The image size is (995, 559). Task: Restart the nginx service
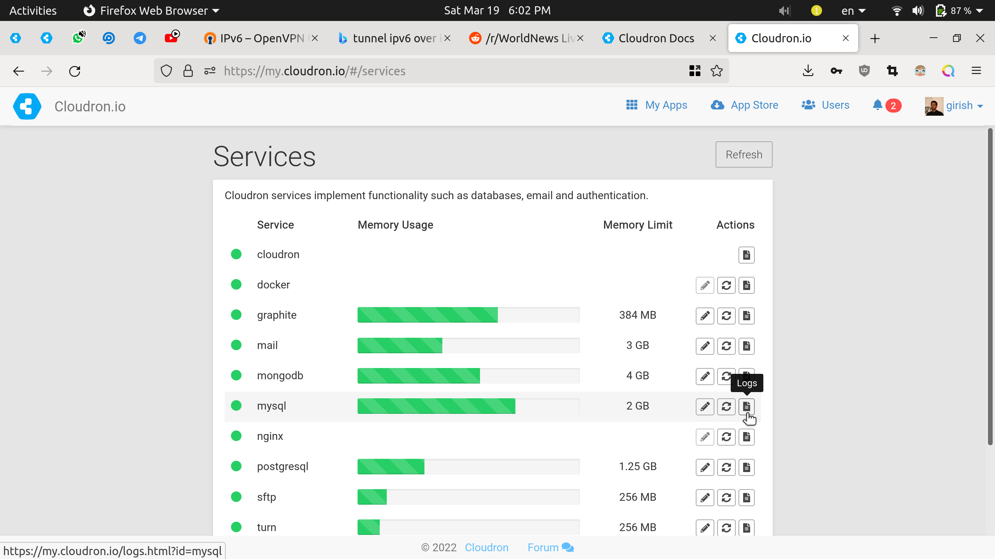pos(726,437)
